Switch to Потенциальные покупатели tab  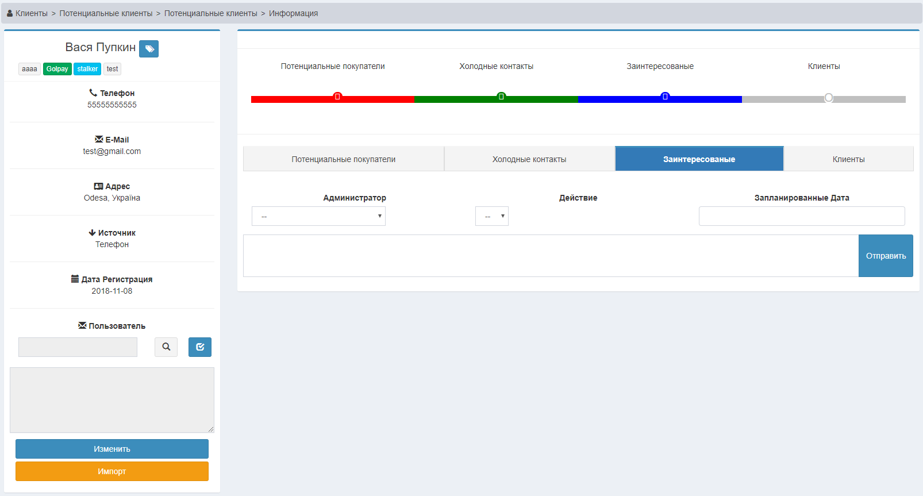[343, 159]
